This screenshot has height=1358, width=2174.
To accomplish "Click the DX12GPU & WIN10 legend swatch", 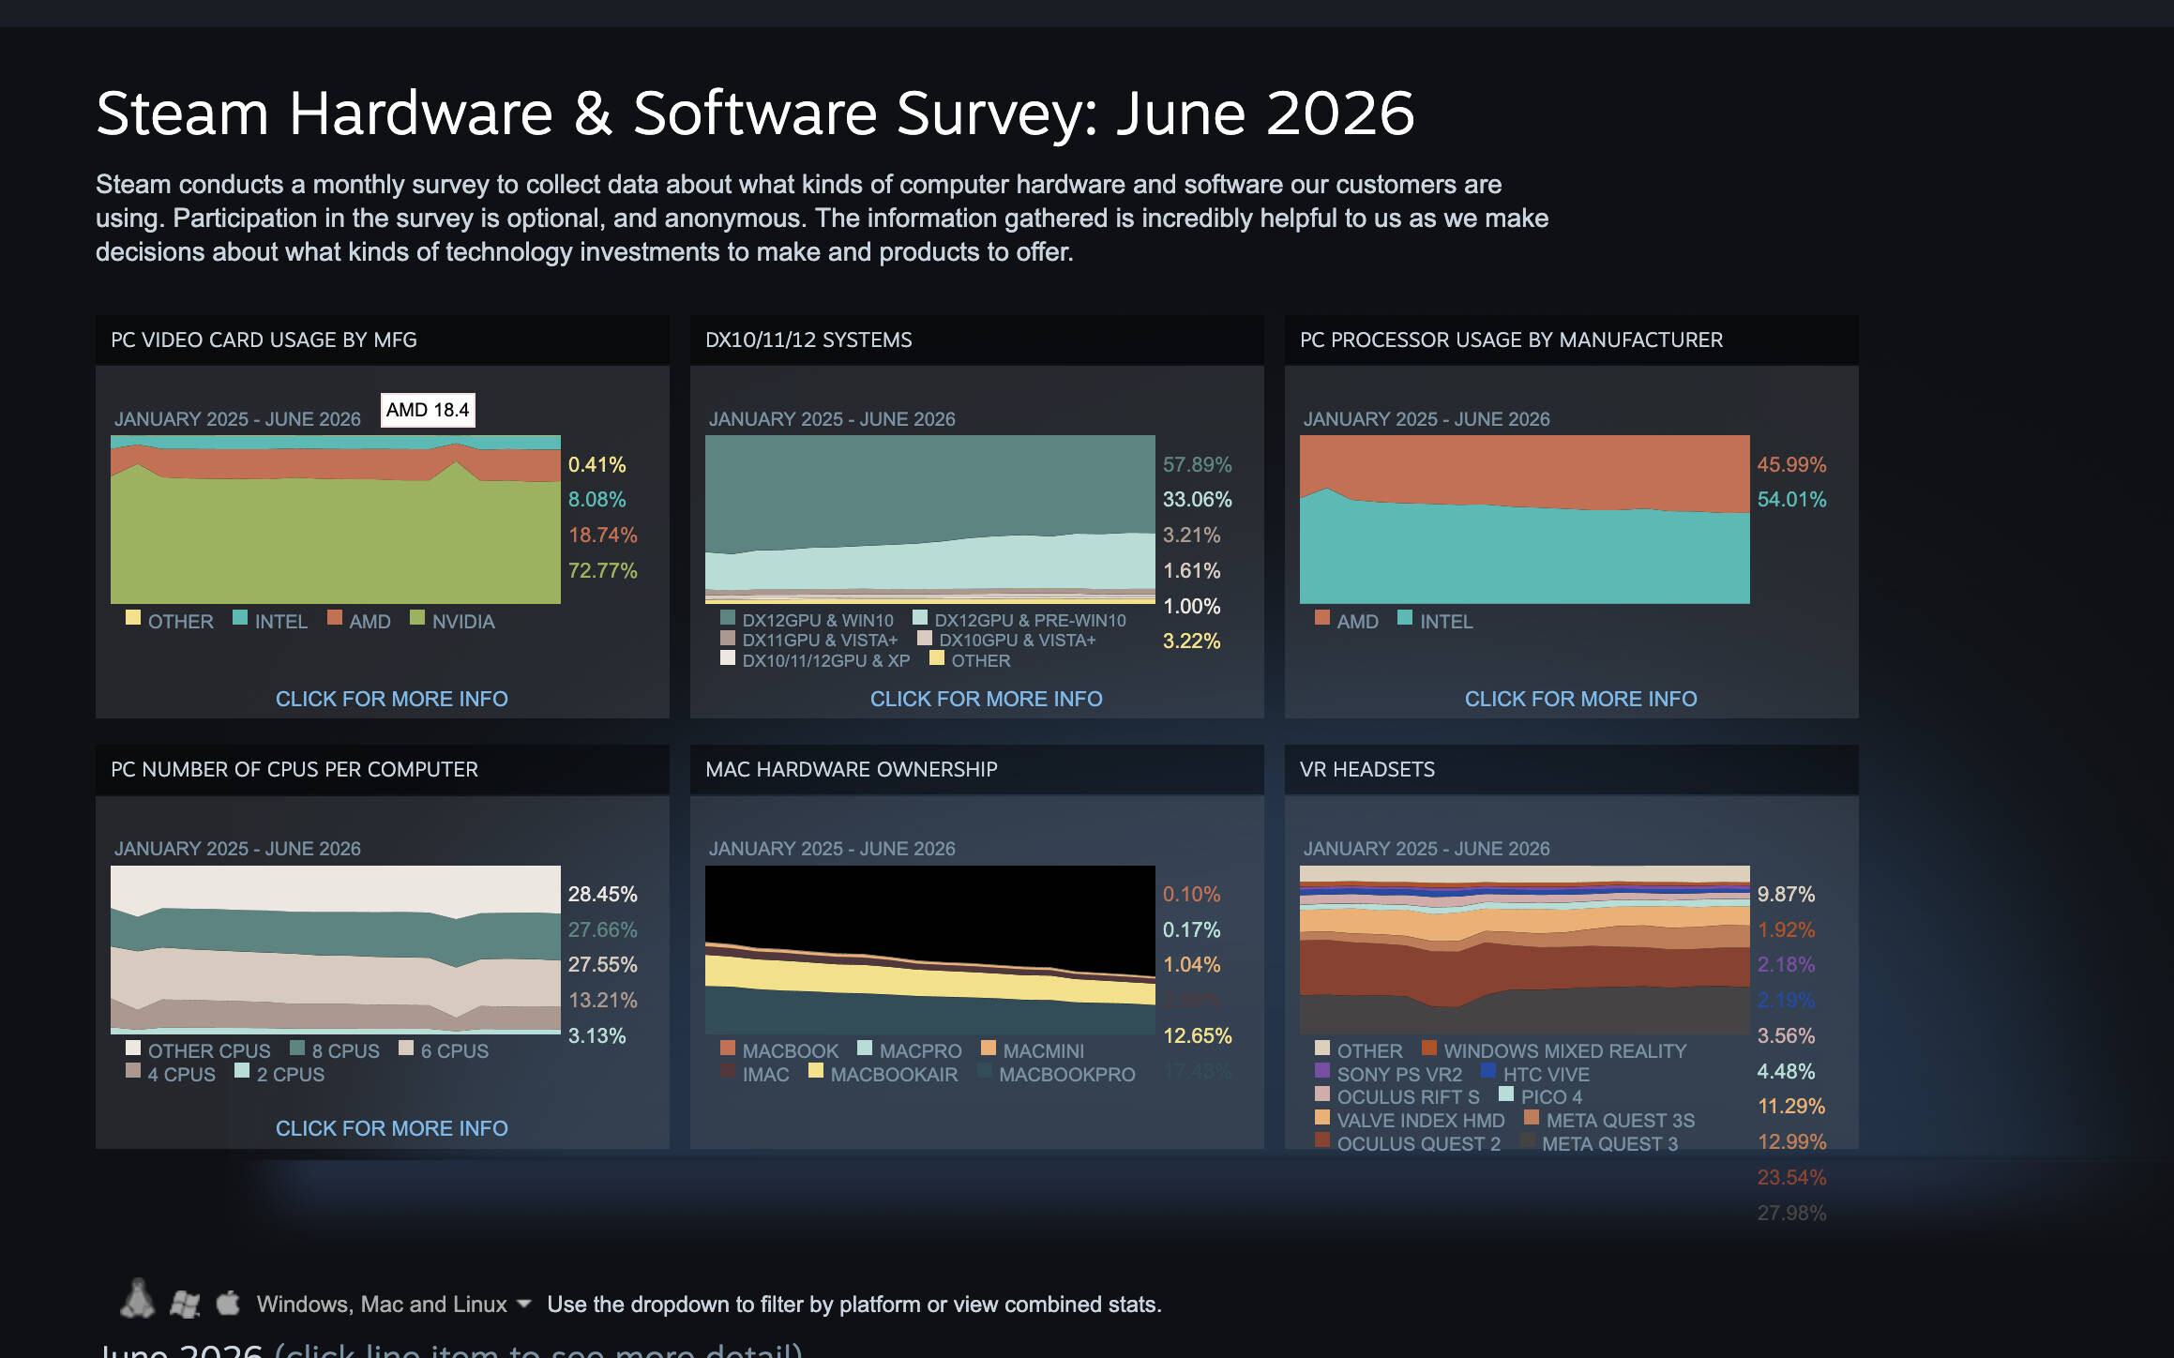I will coord(728,617).
